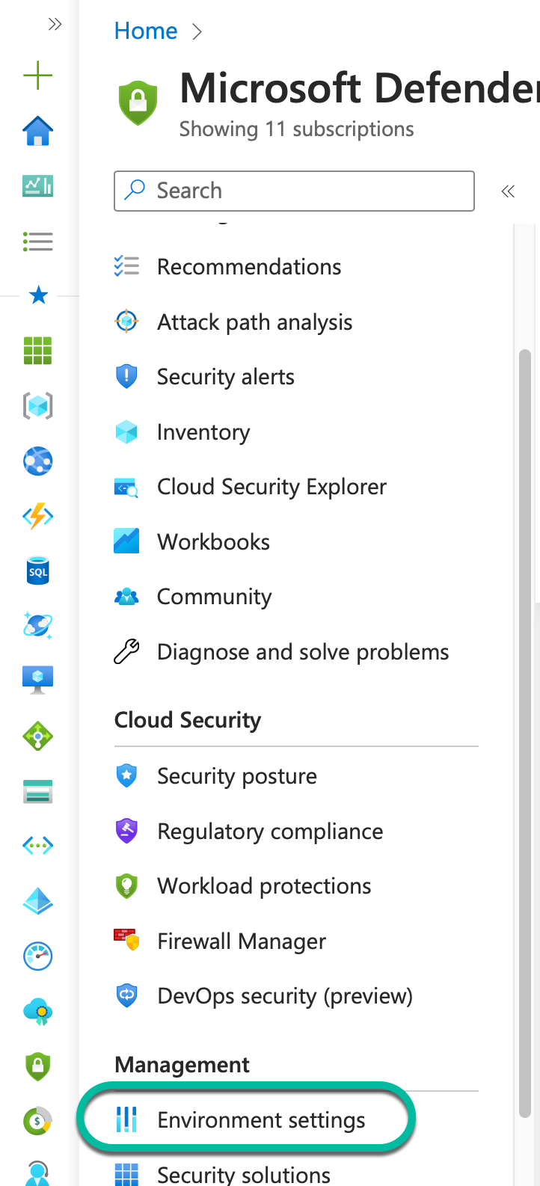Open SQL databases icon
The height and width of the screenshot is (1186, 540).
click(x=38, y=571)
